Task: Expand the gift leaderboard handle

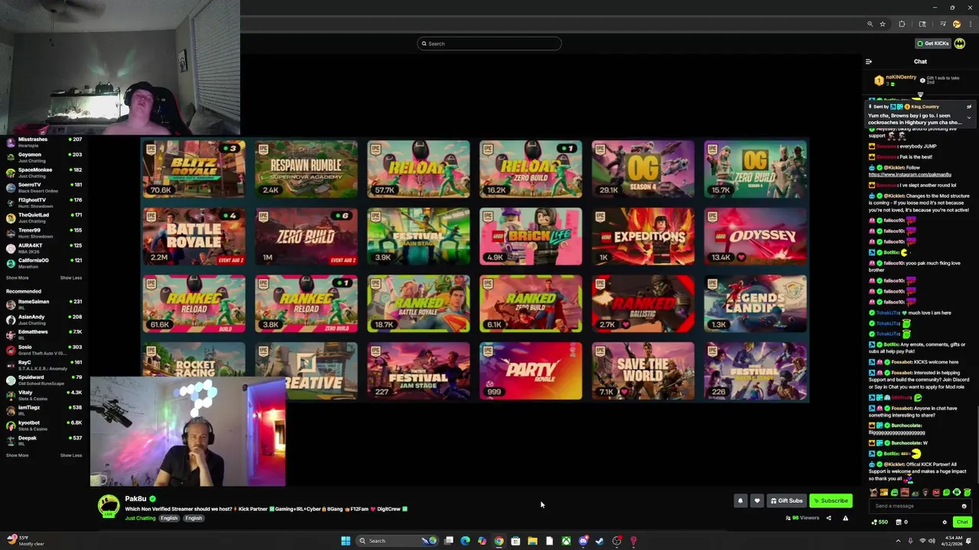Action: 920,95
